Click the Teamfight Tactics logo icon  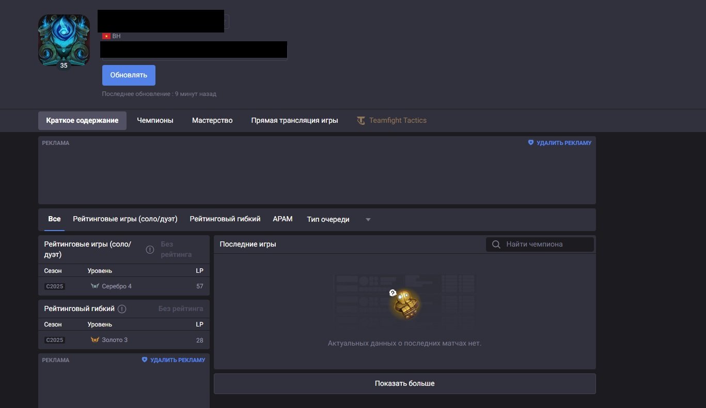click(x=361, y=120)
